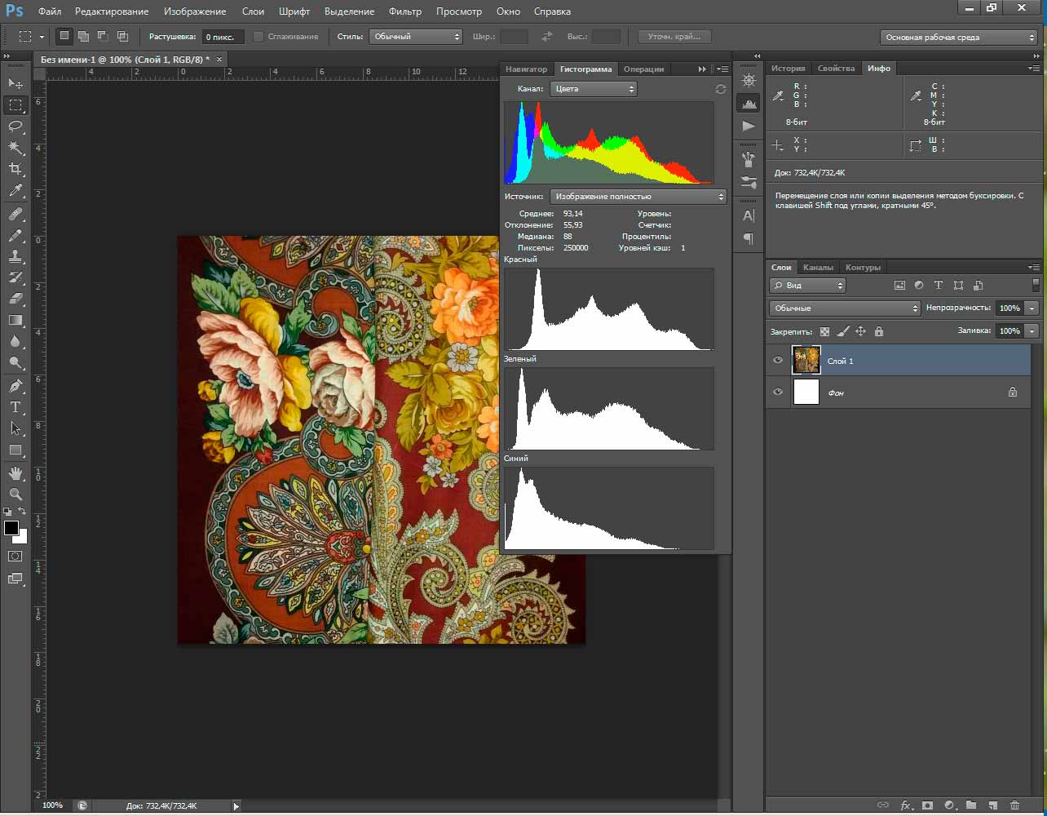Toggle visibility of the Фон layer
The height and width of the screenshot is (816, 1047).
click(778, 392)
